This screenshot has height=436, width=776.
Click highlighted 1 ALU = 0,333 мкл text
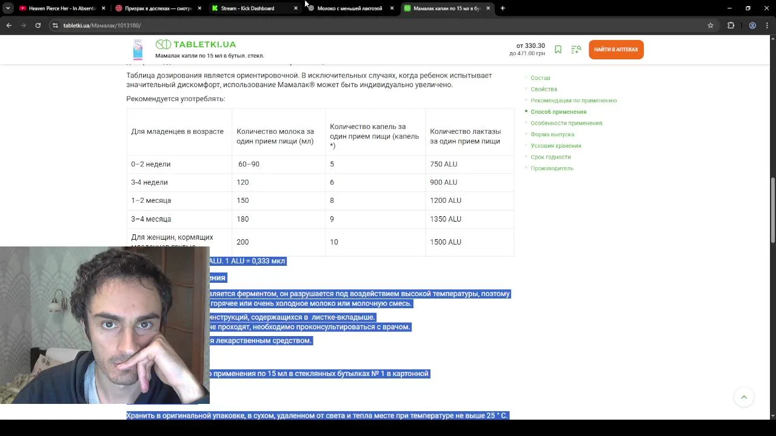tap(255, 261)
